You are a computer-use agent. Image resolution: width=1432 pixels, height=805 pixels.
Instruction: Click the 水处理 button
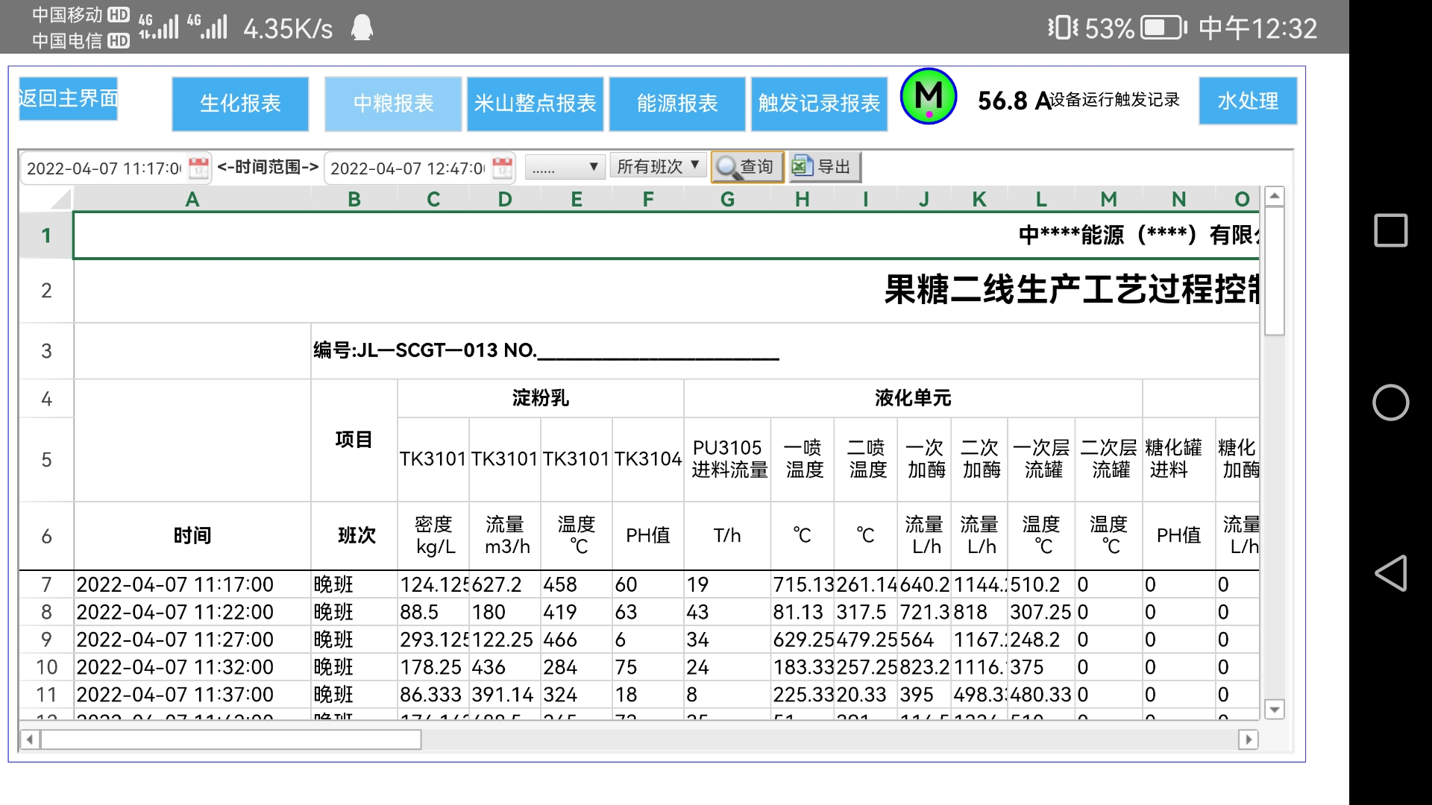pos(1247,101)
